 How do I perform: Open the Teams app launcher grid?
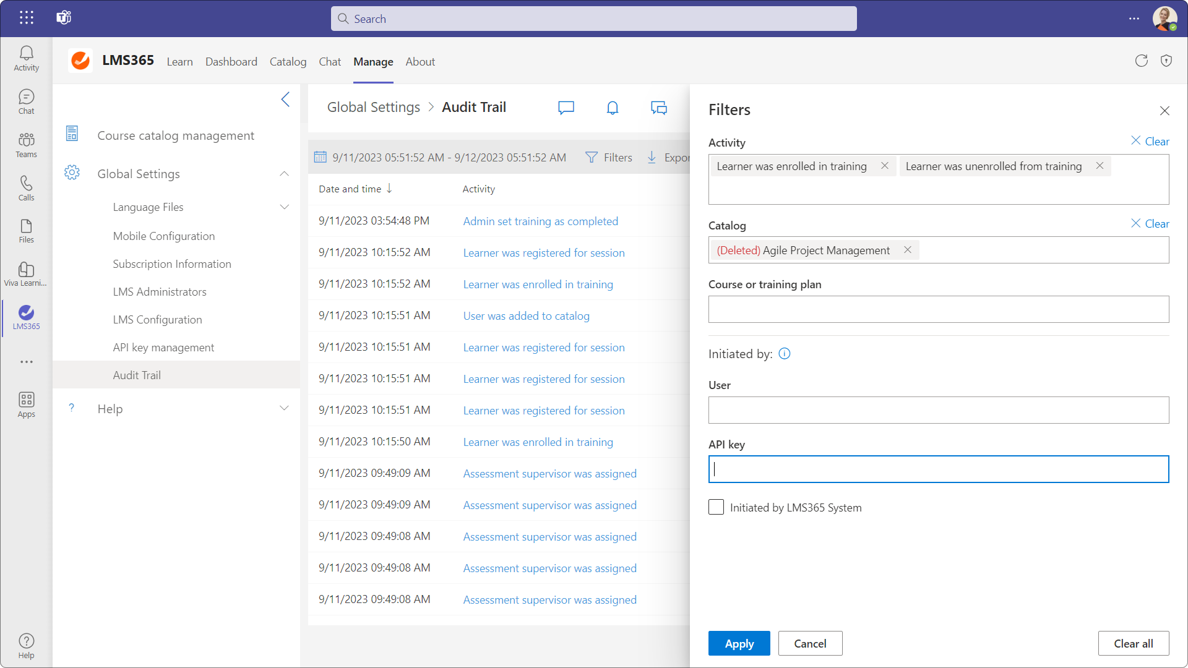click(x=26, y=18)
